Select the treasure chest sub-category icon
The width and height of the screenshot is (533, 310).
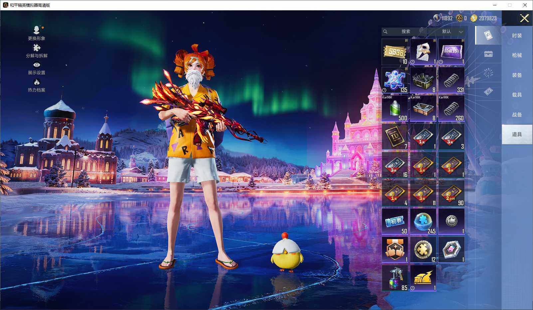pyautogui.click(x=488, y=54)
